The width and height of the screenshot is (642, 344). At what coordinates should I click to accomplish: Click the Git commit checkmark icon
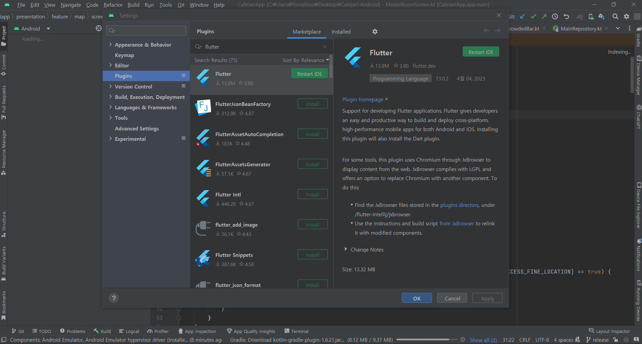pyautogui.click(x=533, y=16)
